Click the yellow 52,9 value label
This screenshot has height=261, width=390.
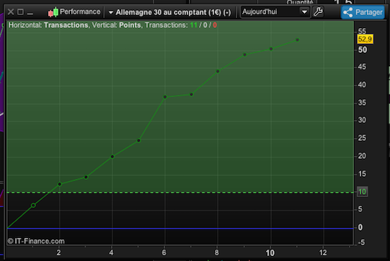point(365,40)
